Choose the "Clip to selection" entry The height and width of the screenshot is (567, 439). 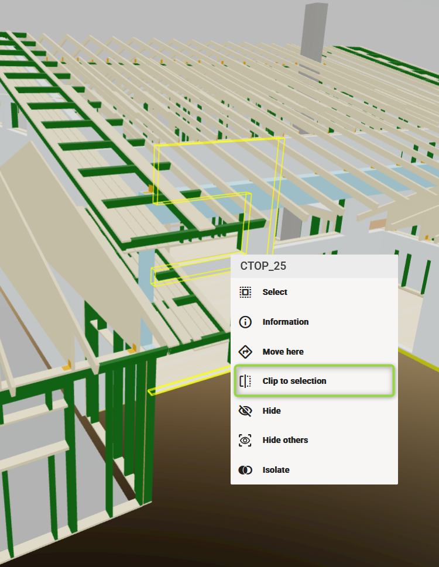pos(294,381)
